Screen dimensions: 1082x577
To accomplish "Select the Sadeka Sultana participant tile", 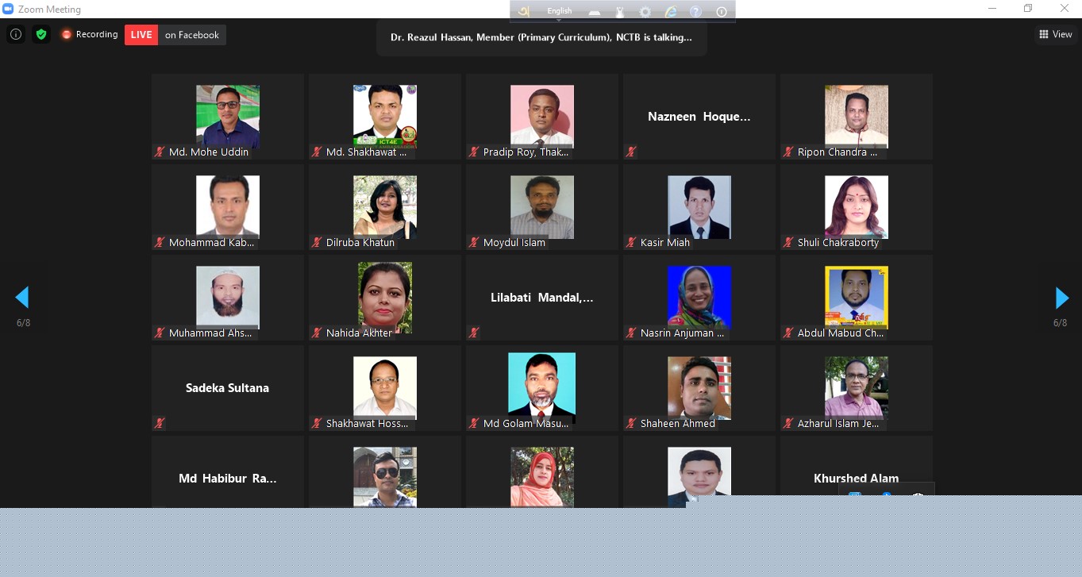I will tap(228, 388).
